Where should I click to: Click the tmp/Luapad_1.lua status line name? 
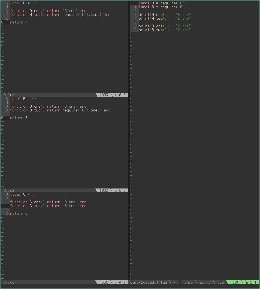click(148, 282)
